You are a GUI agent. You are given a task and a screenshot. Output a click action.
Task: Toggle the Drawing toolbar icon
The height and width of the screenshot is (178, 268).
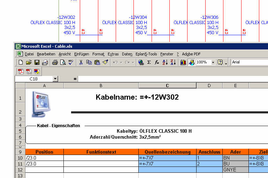[191, 62]
